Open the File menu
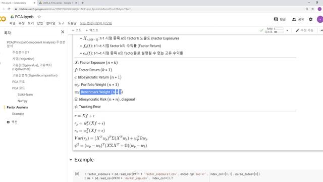The image size is (323, 182). click(x=12, y=23)
